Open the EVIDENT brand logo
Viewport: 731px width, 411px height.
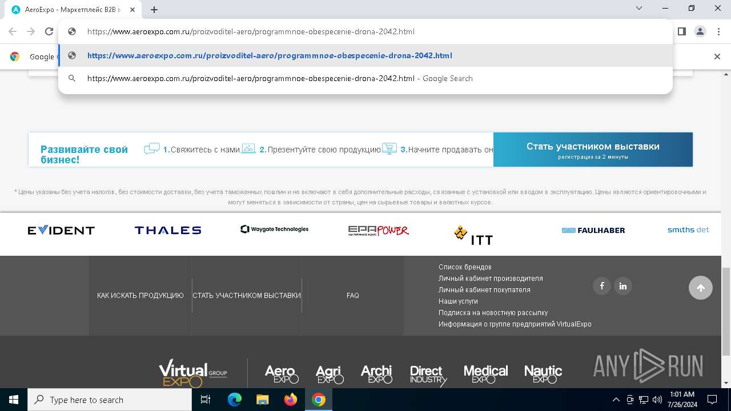(x=61, y=230)
